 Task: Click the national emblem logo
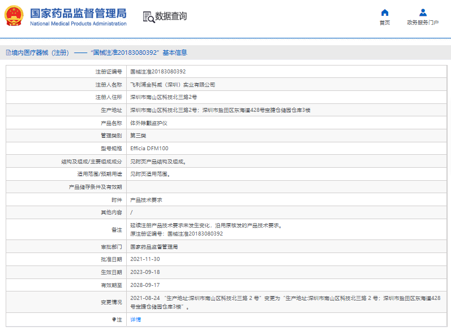pos(14,16)
